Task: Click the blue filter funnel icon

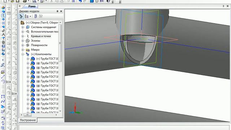Action: [3, 39]
